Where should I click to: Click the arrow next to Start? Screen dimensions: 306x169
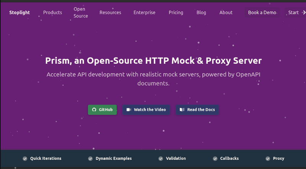coord(304,13)
